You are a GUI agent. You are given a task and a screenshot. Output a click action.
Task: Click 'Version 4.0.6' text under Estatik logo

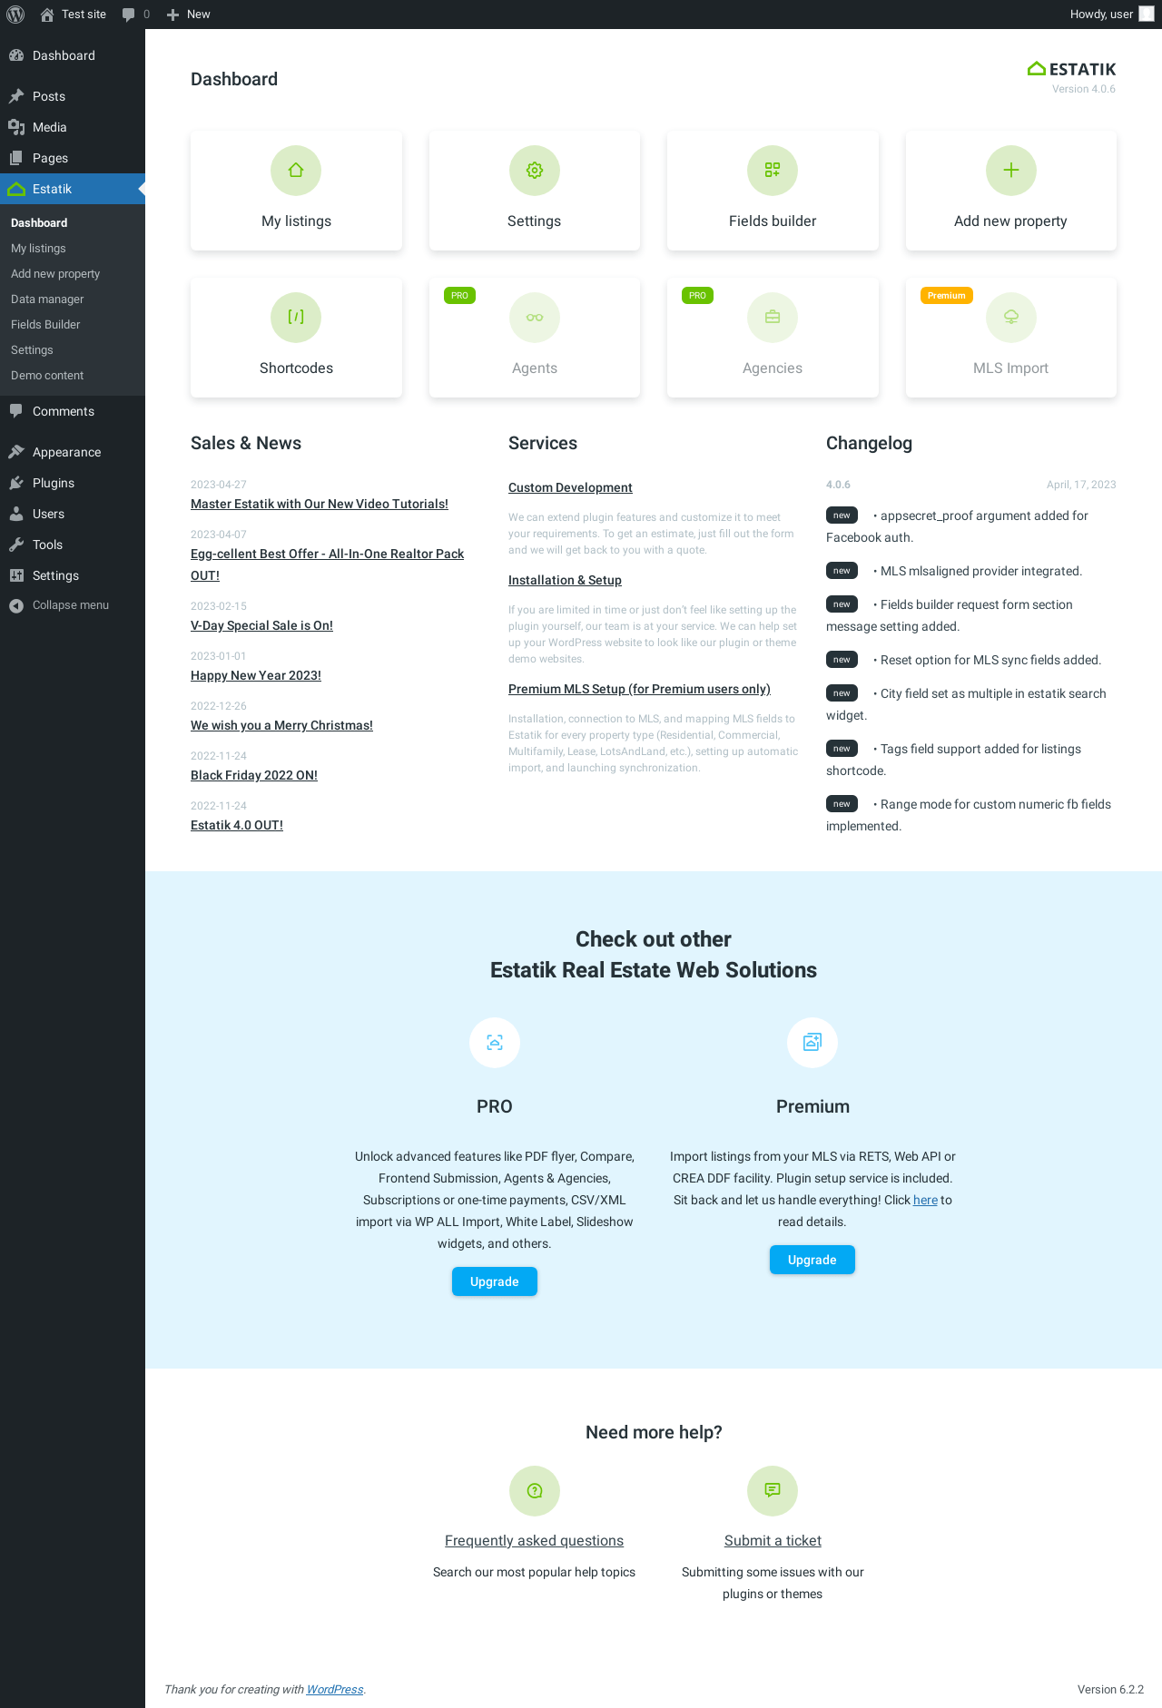click(x=1084, y=89)
